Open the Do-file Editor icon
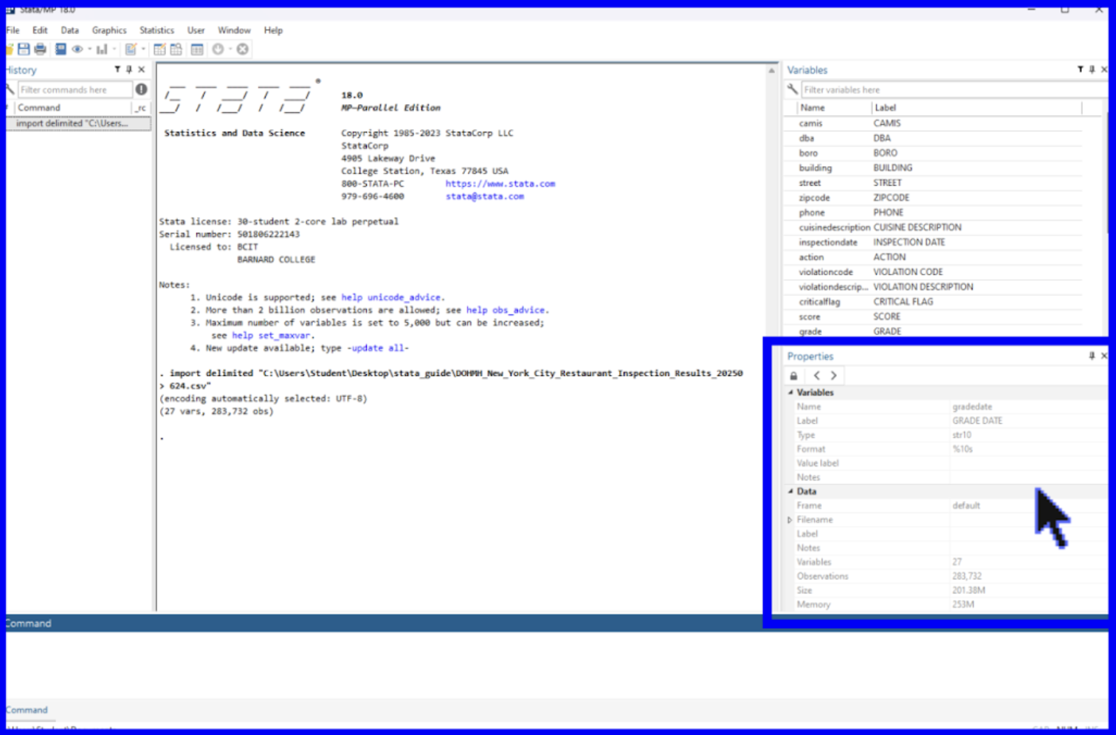Viewport: 1116px width, 735px height. point(131,49)
